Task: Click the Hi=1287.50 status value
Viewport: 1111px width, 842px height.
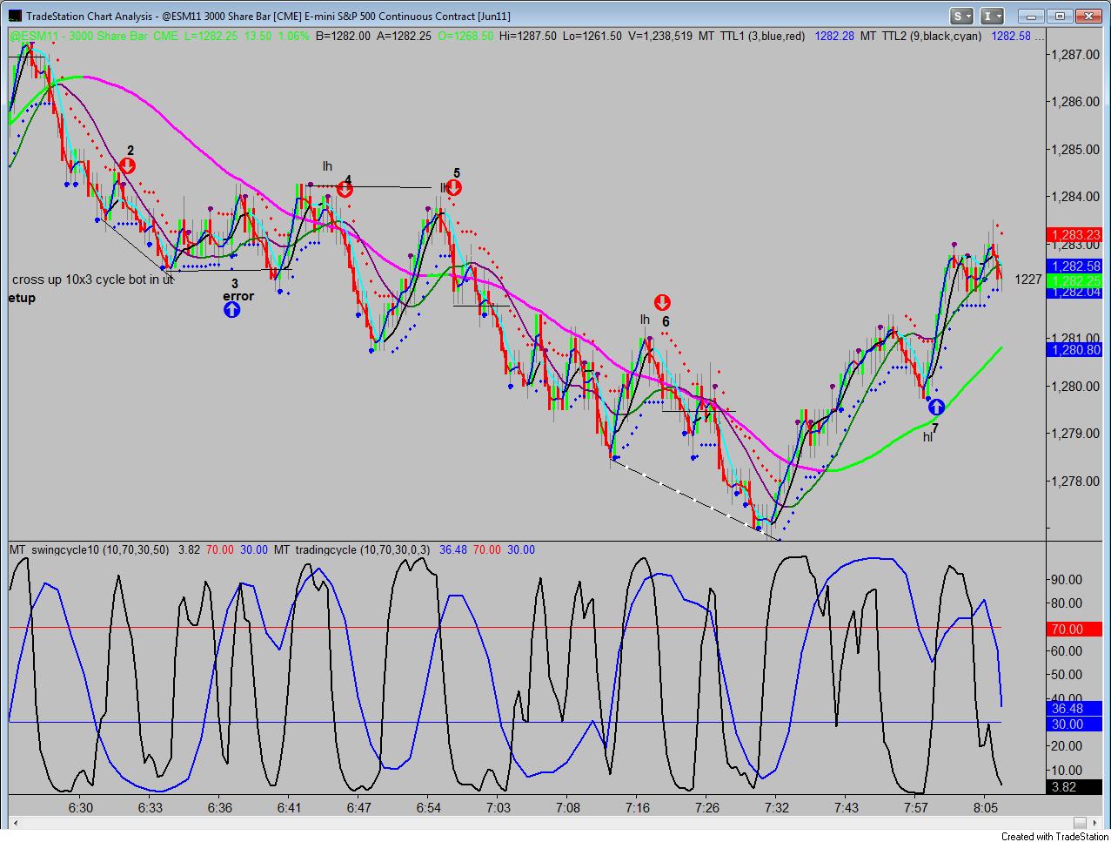Action: tap(527, 36)
